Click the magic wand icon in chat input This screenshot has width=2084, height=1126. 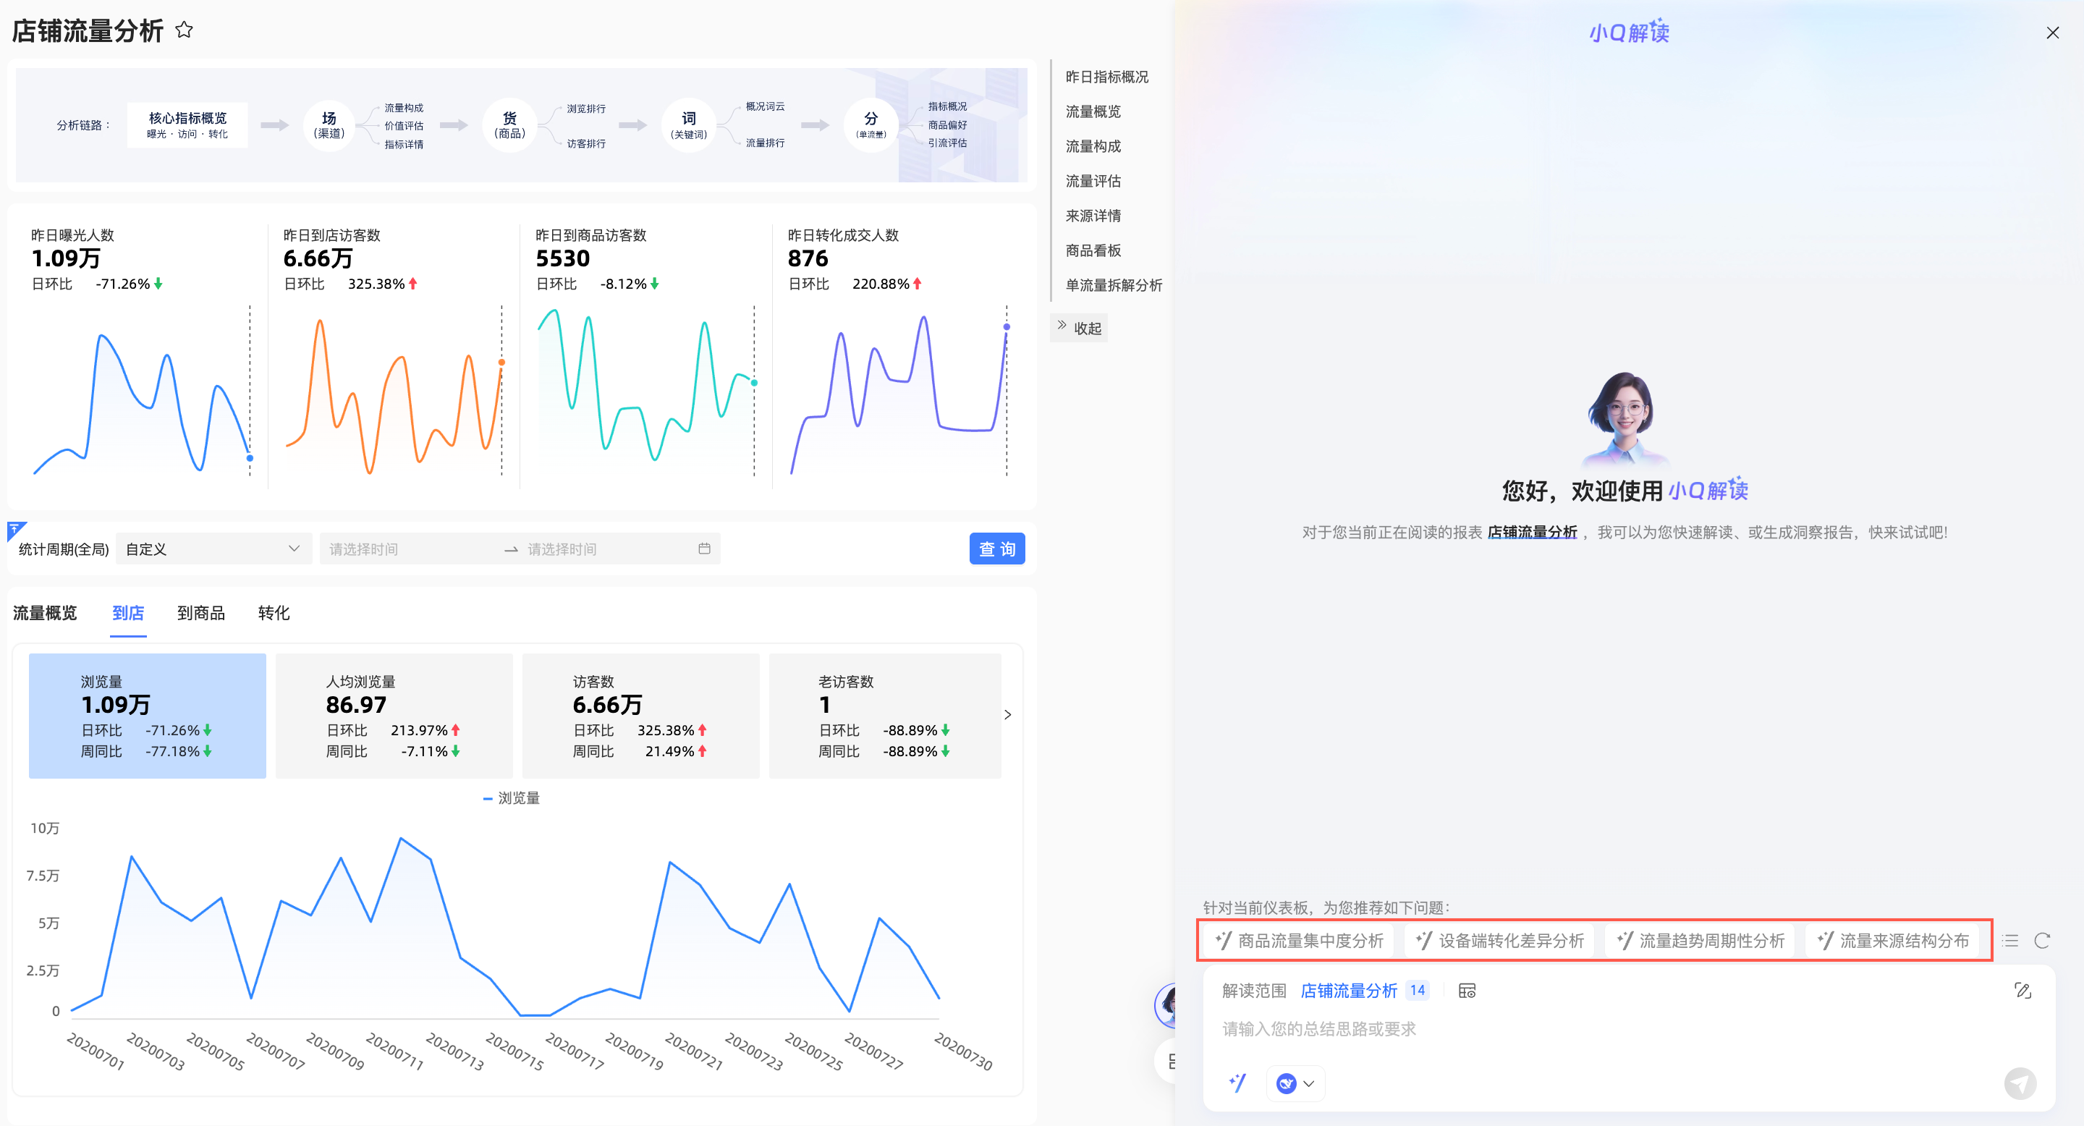tap(1238, 1083)
